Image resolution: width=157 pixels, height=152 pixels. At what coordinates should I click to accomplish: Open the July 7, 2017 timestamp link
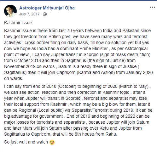pyautogui.click(x=29, y=14)
